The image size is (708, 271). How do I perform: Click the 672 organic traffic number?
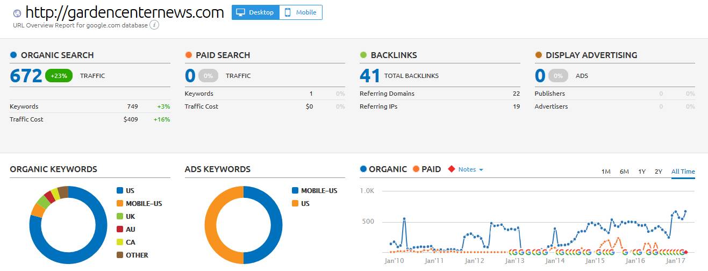[x=26, y=76]
